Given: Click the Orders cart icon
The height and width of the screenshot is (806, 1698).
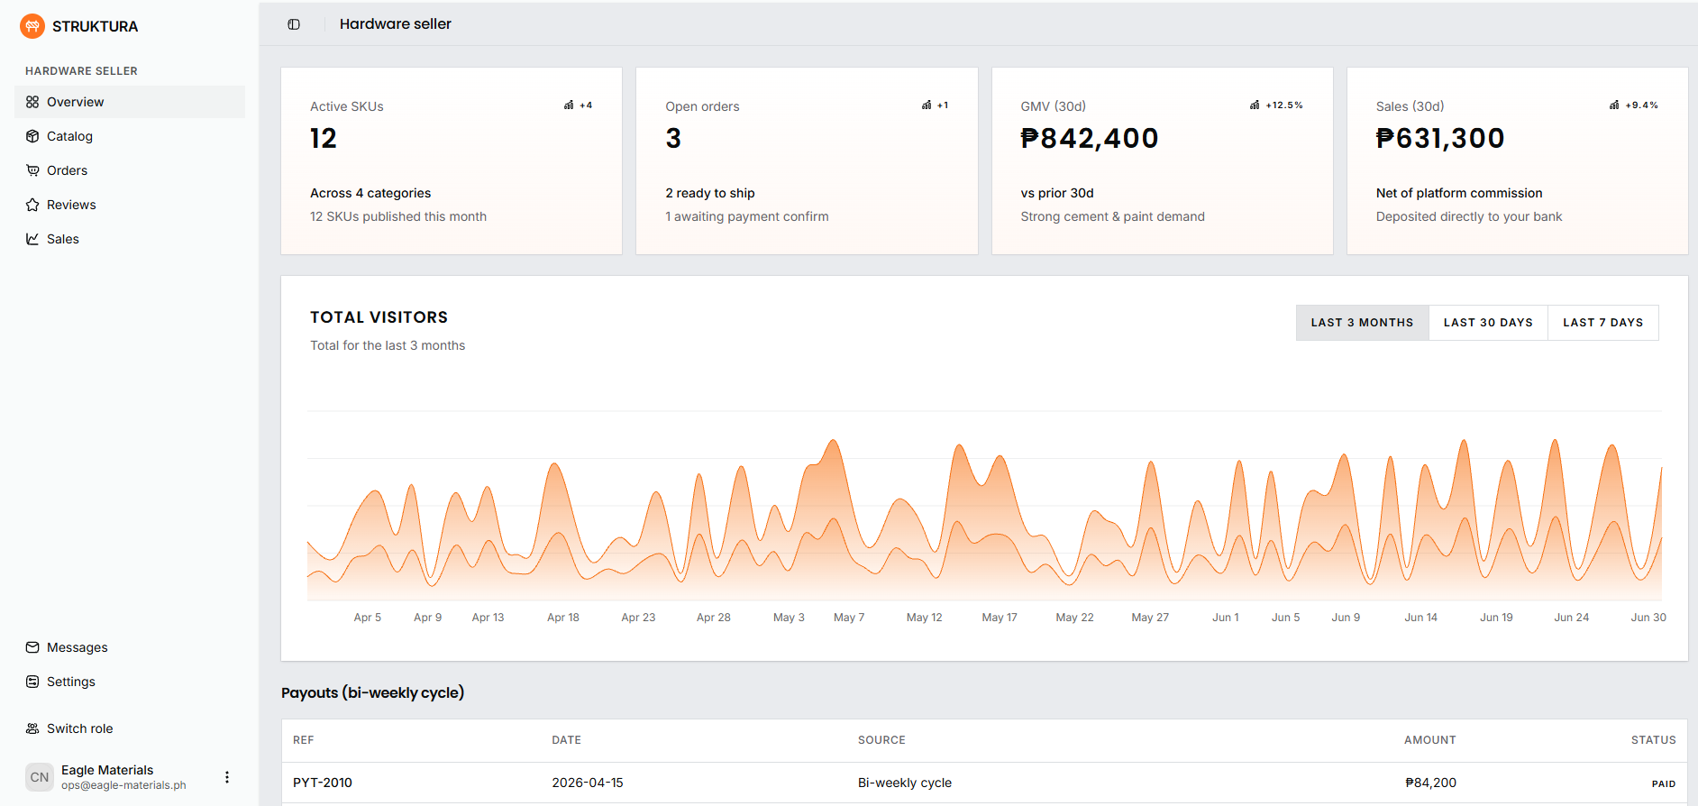Looking at the screenshot, I should [x=32, y=170].
